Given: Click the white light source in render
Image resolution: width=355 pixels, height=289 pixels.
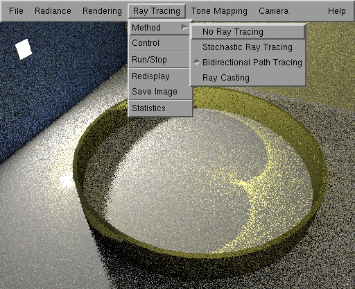Looking at the screenshot, I should [24, 49].
